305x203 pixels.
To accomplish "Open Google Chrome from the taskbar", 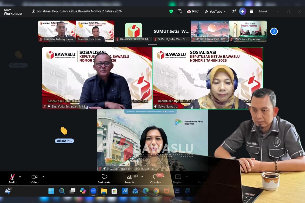I will click(156, 191).
